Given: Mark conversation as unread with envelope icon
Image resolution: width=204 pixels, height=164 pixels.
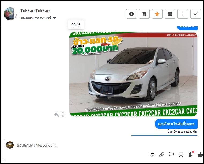Looking at the screenshot, I should point(170,14).
